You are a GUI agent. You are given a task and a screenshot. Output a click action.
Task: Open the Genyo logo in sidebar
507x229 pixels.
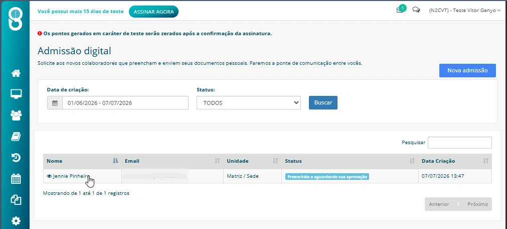[16, 19]
